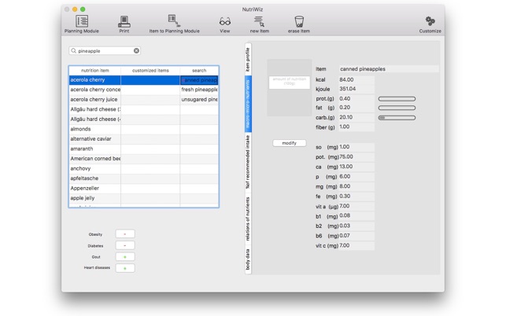Clear the pineapple search field
The height and width of the screenshot is (316, 506).
coord(136,50)
